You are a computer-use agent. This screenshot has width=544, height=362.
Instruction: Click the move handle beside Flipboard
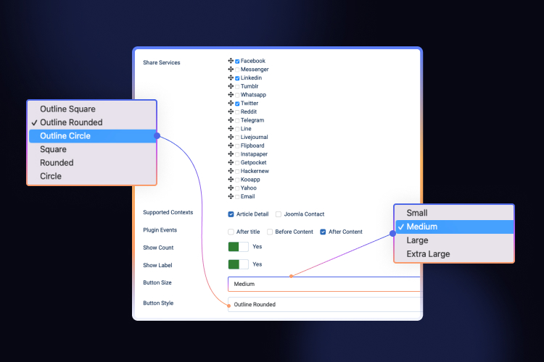231,146
